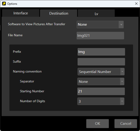Viewport: 140px width, 131px height.
Task: Select the Destination tab
Action: click(59, 13)
